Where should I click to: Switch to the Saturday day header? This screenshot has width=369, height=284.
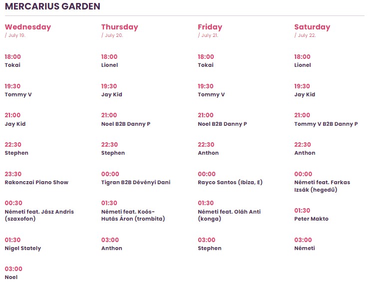[x=312, y=27]
